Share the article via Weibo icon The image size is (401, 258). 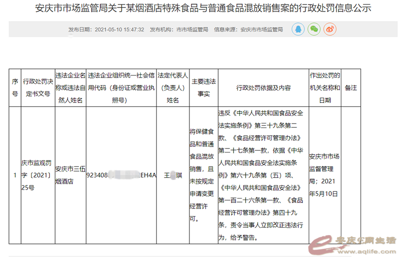(329, 29)
